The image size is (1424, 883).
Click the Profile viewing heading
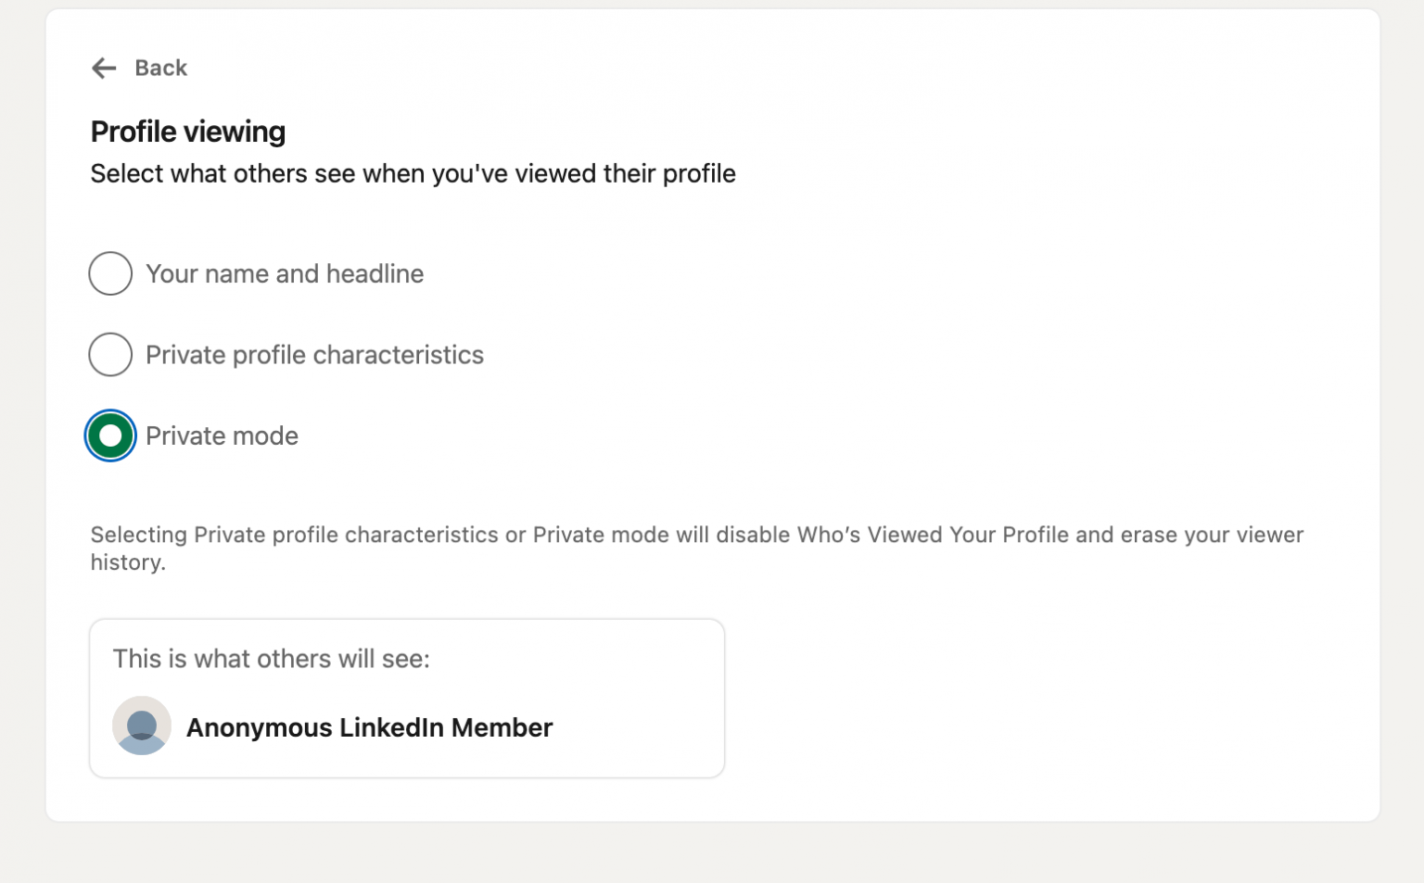(x=187, y=131)
